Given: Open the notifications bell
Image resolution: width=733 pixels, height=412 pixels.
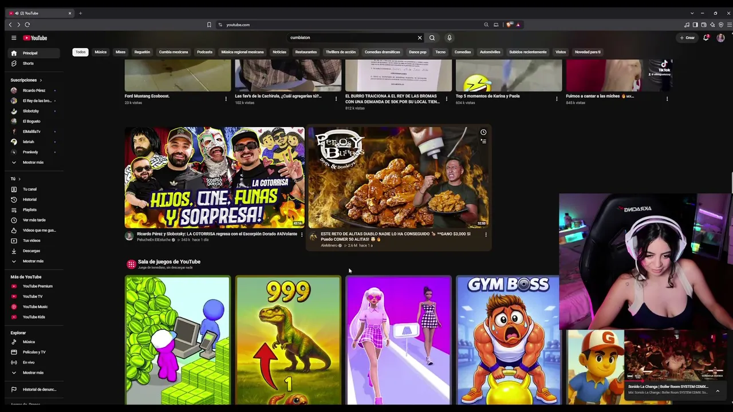Looking at the screenshot, I should click(706, 38).
